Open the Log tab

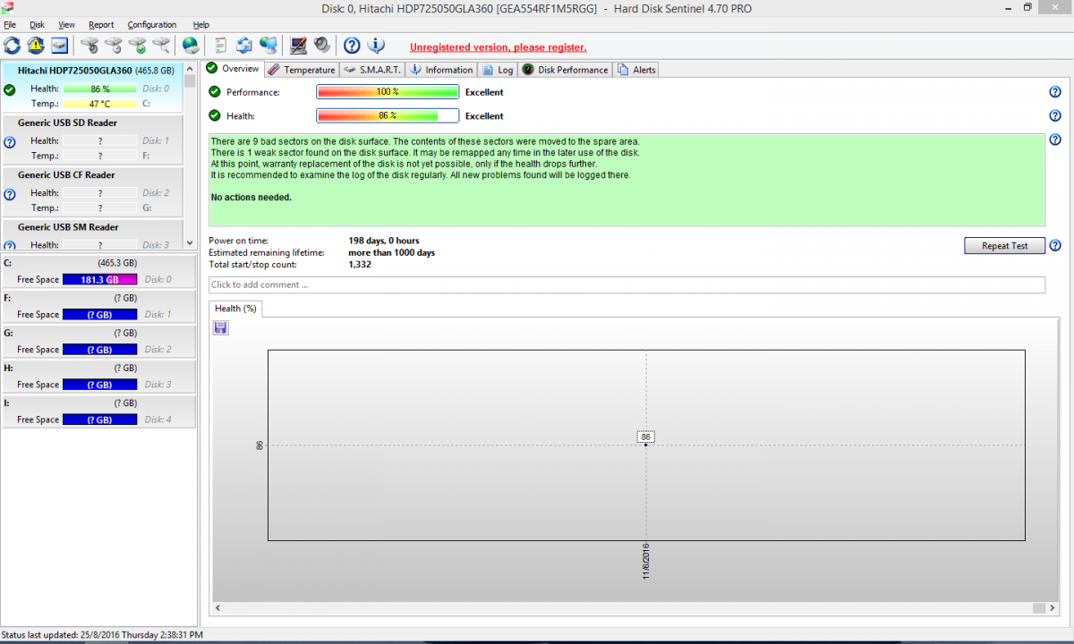pyautogui.click(x=498, y=70)
